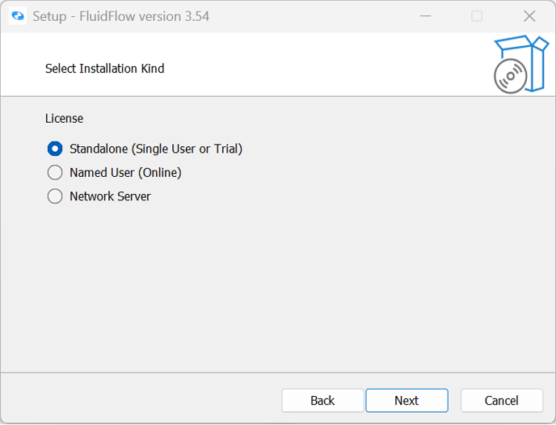This screenshot has height=425, width=556.
Task: Click the gray disc in installer graphic
Action: (511, 77)
